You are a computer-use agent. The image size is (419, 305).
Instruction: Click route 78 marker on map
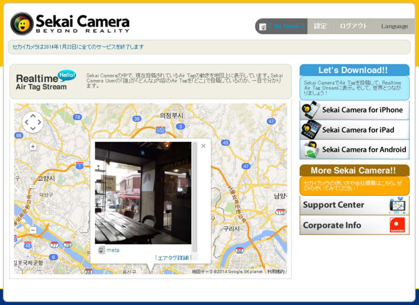[x=78, y=117]
